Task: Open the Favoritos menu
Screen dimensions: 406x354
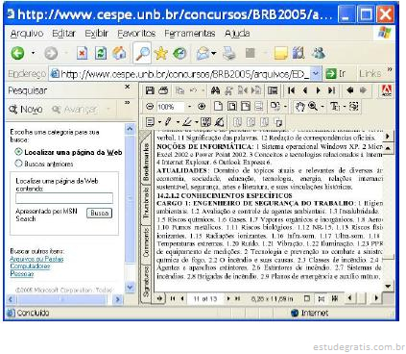Action: click(136, 34)
